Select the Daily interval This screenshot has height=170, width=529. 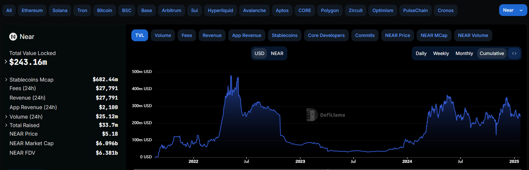click(421, 53)
